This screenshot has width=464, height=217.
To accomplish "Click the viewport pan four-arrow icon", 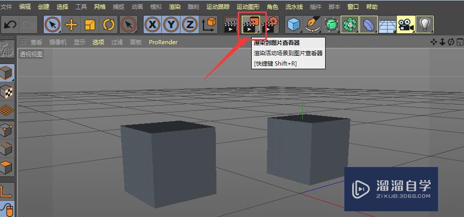I will [x=433, y=42].
